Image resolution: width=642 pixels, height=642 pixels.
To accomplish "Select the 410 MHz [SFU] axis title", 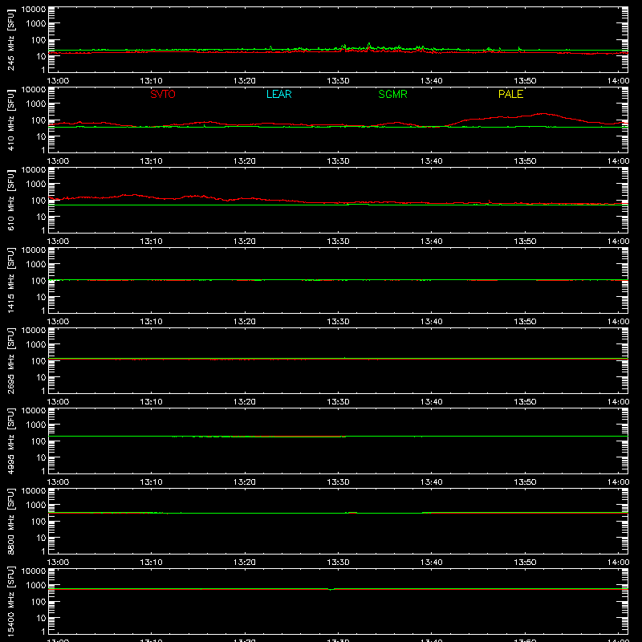I will pos(11,120).
